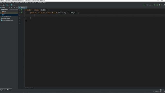Select the orange out folder row
The width and height of the screenshot is (165, 93).
click(9, 13)
